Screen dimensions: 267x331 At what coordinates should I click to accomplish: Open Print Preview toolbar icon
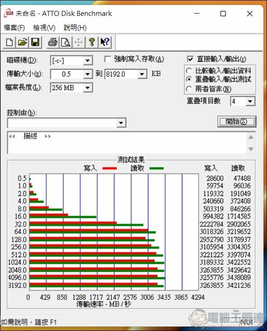pyautogui.click(x=66, y=42)
